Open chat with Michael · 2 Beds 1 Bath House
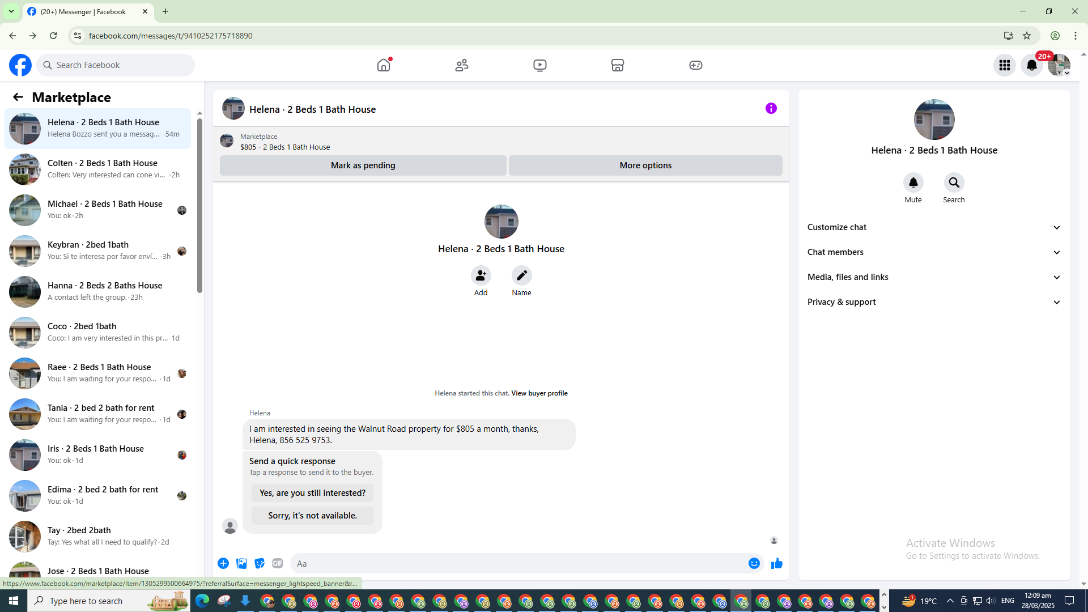Image resolution: width=1088 pixels, height=612 pixels. coord(97,210)
